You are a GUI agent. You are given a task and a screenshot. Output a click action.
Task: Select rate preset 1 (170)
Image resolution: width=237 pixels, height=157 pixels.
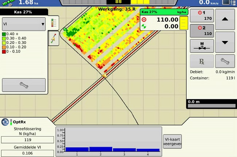point(202,16)
